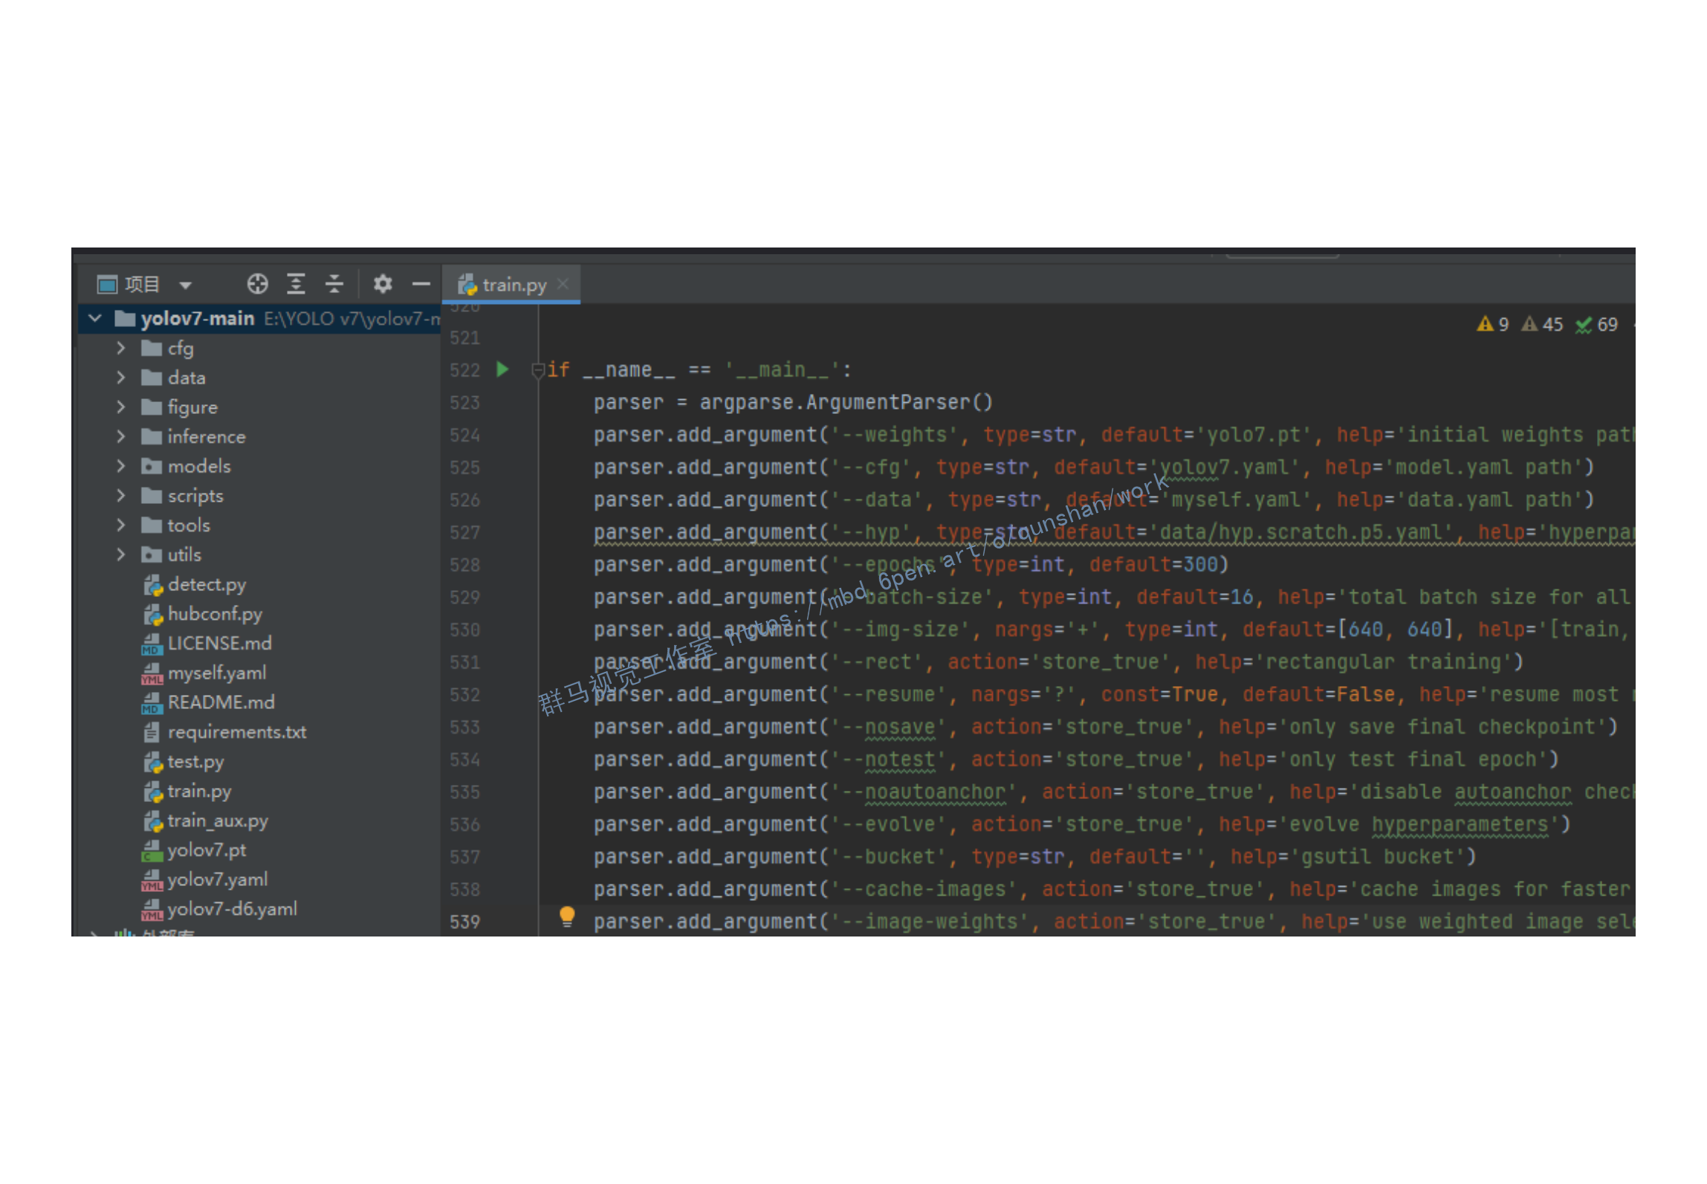
Task: Collapse the yolov7-main root folder
Action: pos(95,319)
